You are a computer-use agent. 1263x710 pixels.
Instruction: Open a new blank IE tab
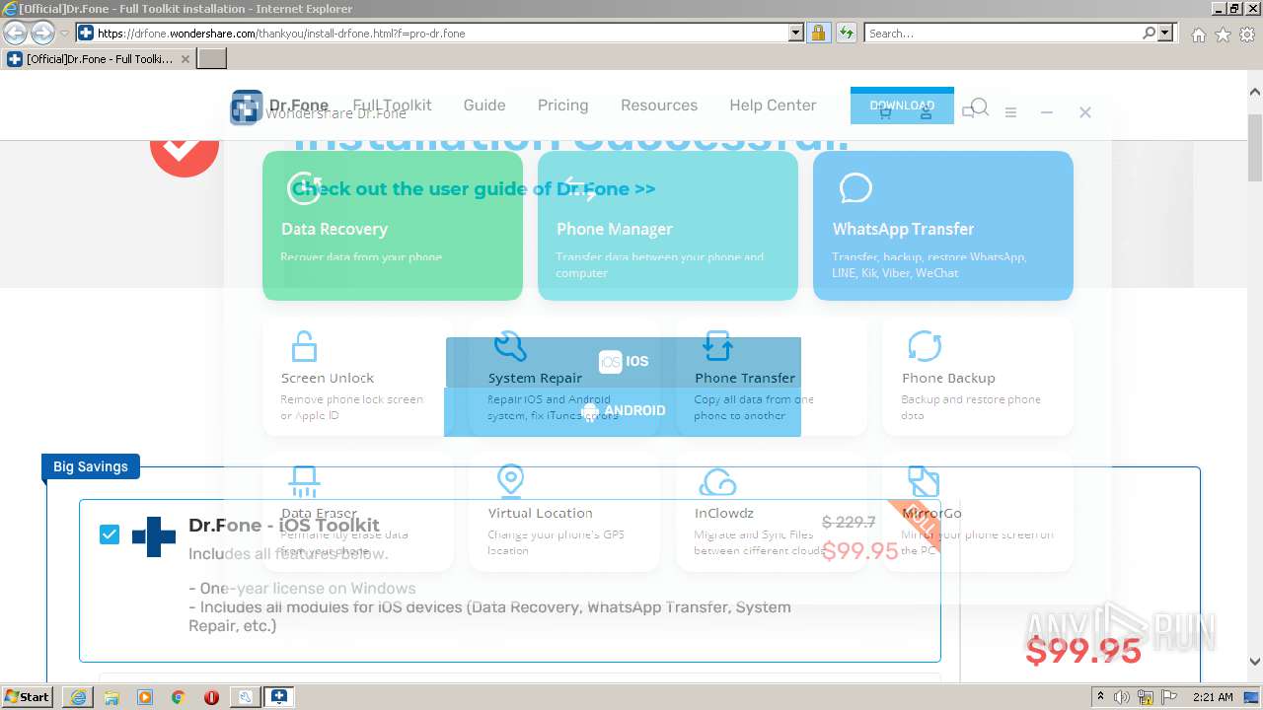coord(212,59)
